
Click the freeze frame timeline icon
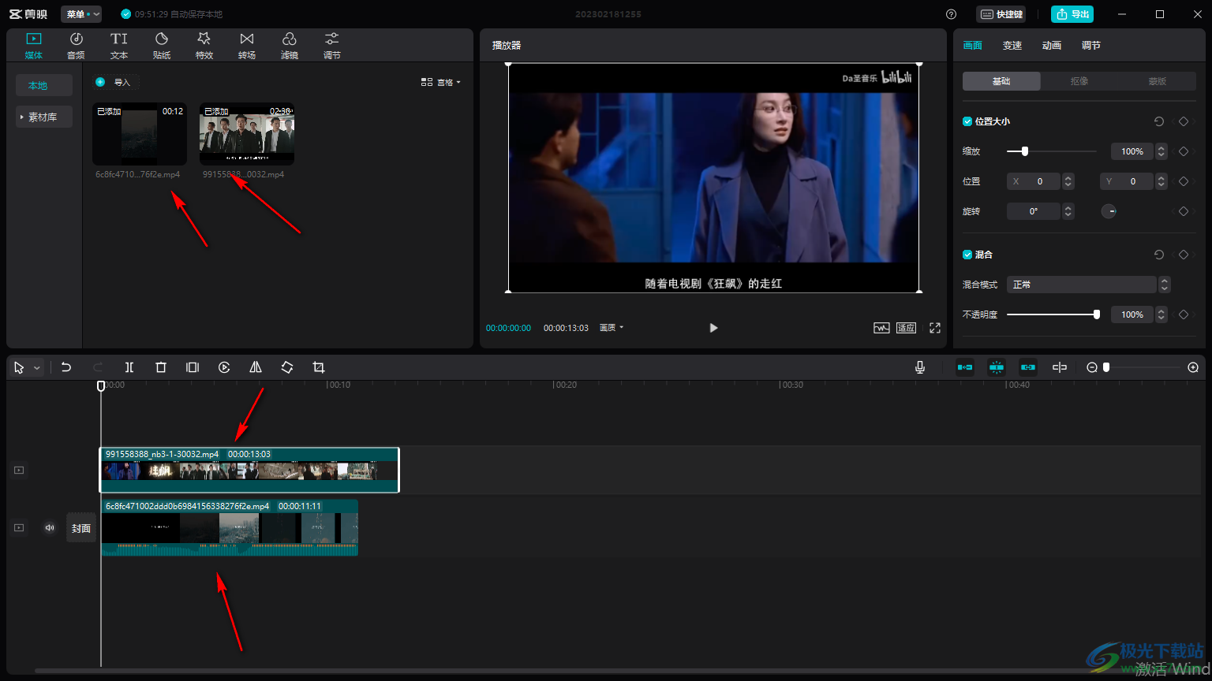tap(193, 367)
